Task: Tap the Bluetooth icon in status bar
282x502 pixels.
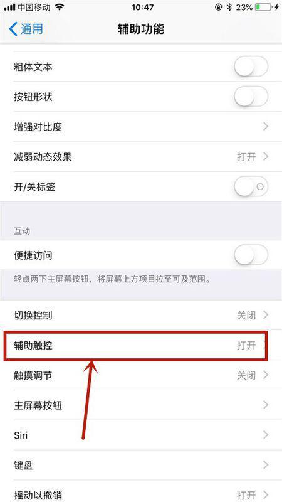Action: pos(229,7)
